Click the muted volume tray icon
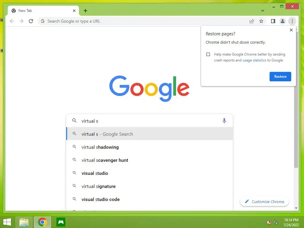The height and width of the screenshot is (228, 304). tap(269, 222)
